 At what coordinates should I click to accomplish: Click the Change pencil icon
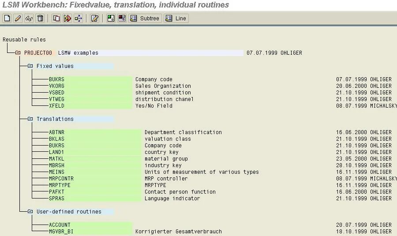18,18
